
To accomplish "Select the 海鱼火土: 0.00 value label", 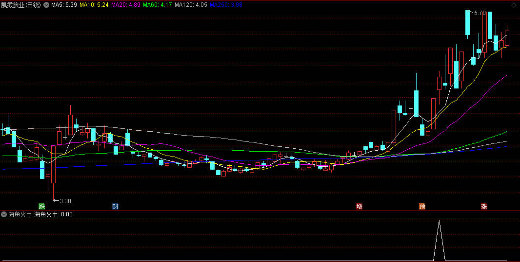I will (53, 214).
